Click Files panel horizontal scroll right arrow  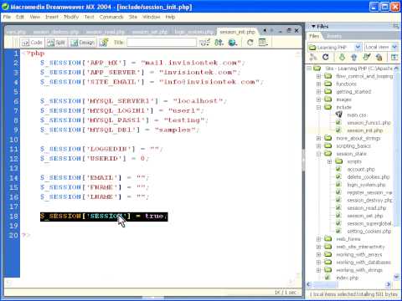[388, 284]
